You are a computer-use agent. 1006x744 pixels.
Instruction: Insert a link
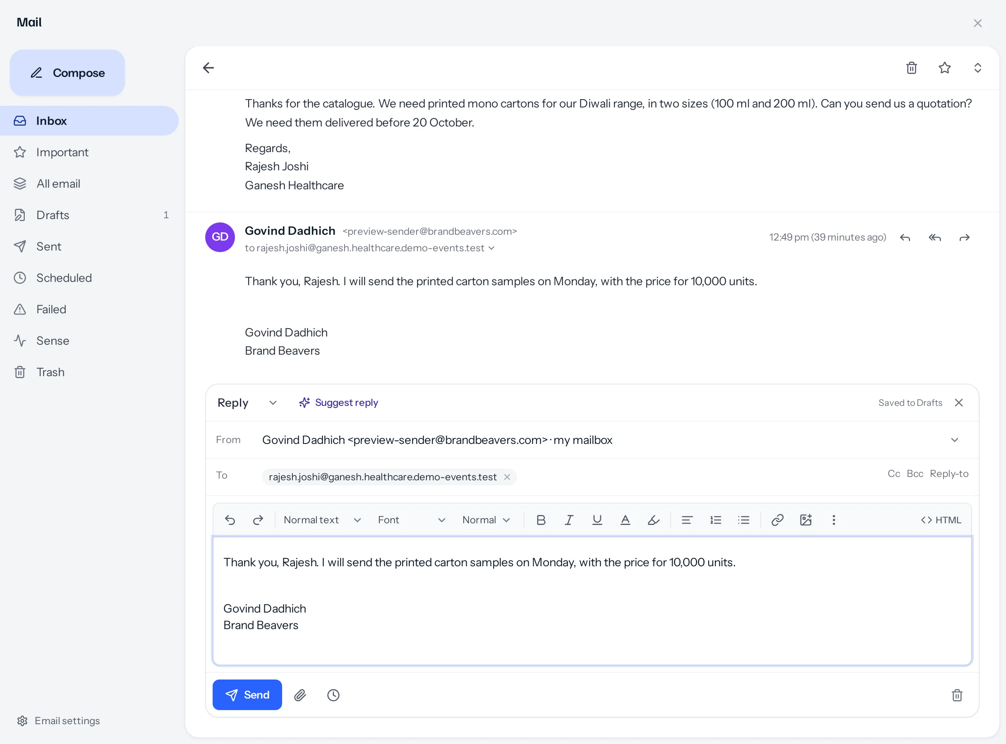coord(778,520)
